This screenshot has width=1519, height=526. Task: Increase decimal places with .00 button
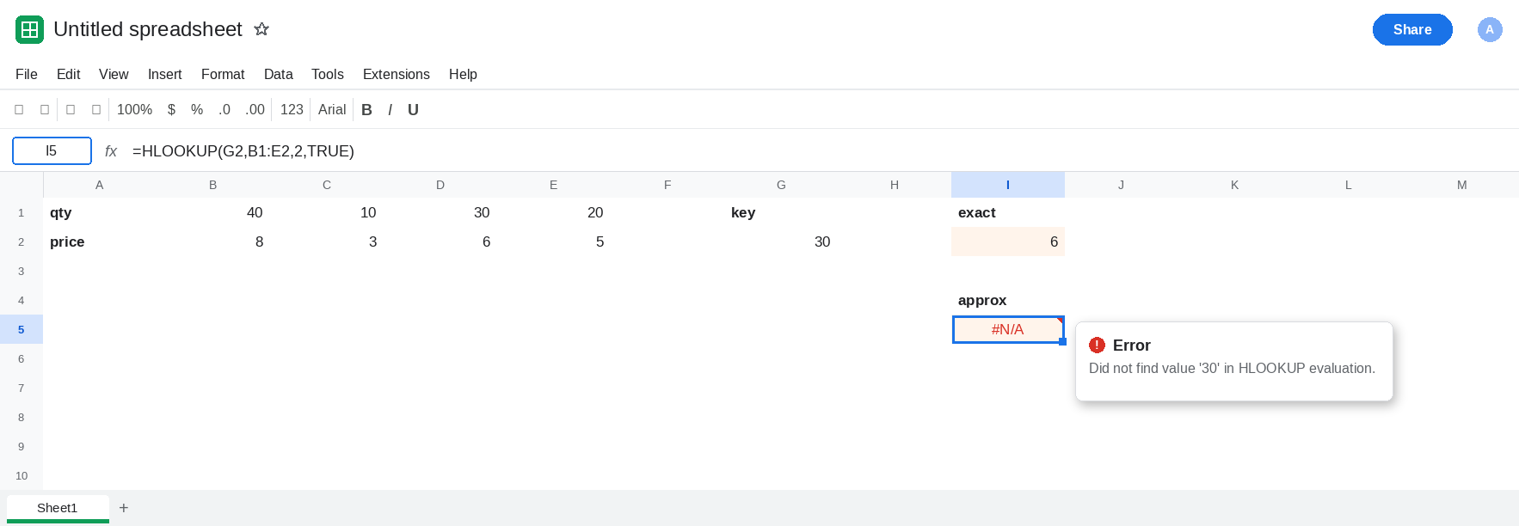255,110
